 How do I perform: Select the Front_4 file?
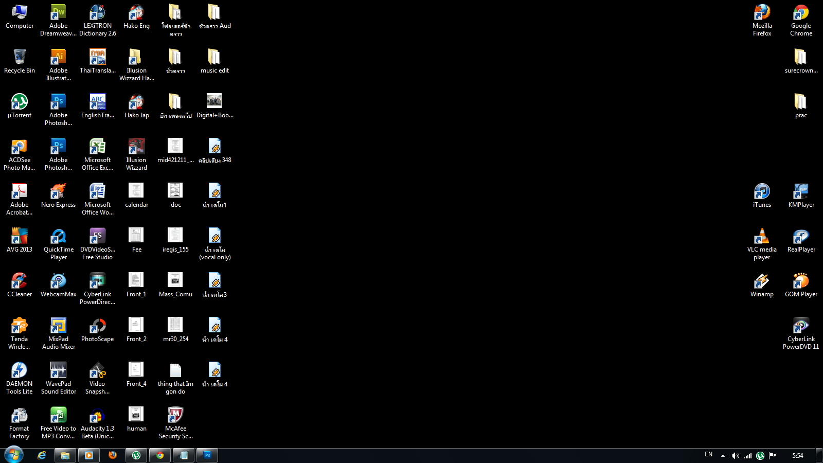pos(137,375)
